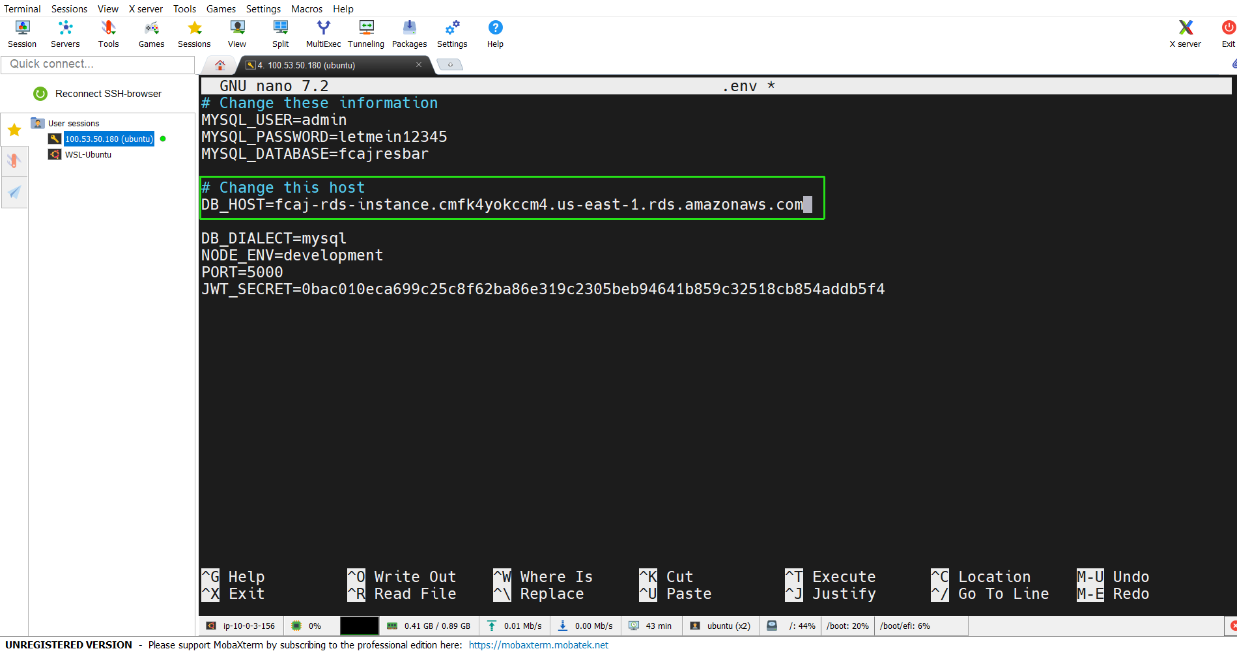Screen dimensions: 1237x651
Task: Open the Macros menu
Action: 307,8
